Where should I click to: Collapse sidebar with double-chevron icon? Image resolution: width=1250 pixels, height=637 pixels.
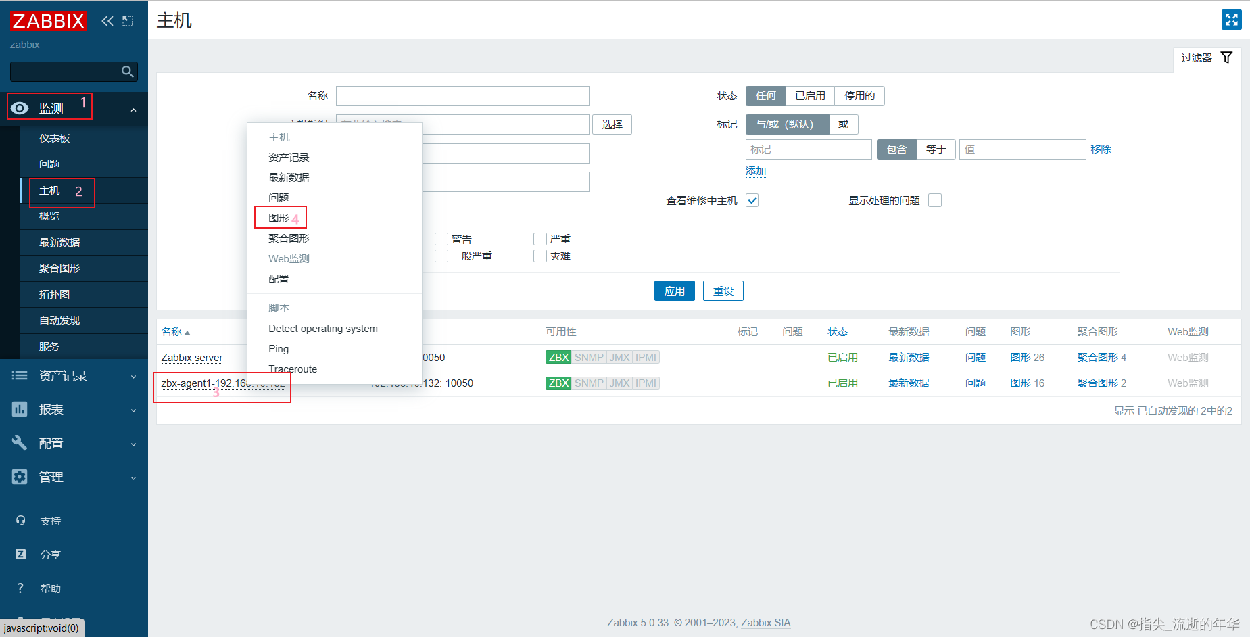tap(107, 21)
